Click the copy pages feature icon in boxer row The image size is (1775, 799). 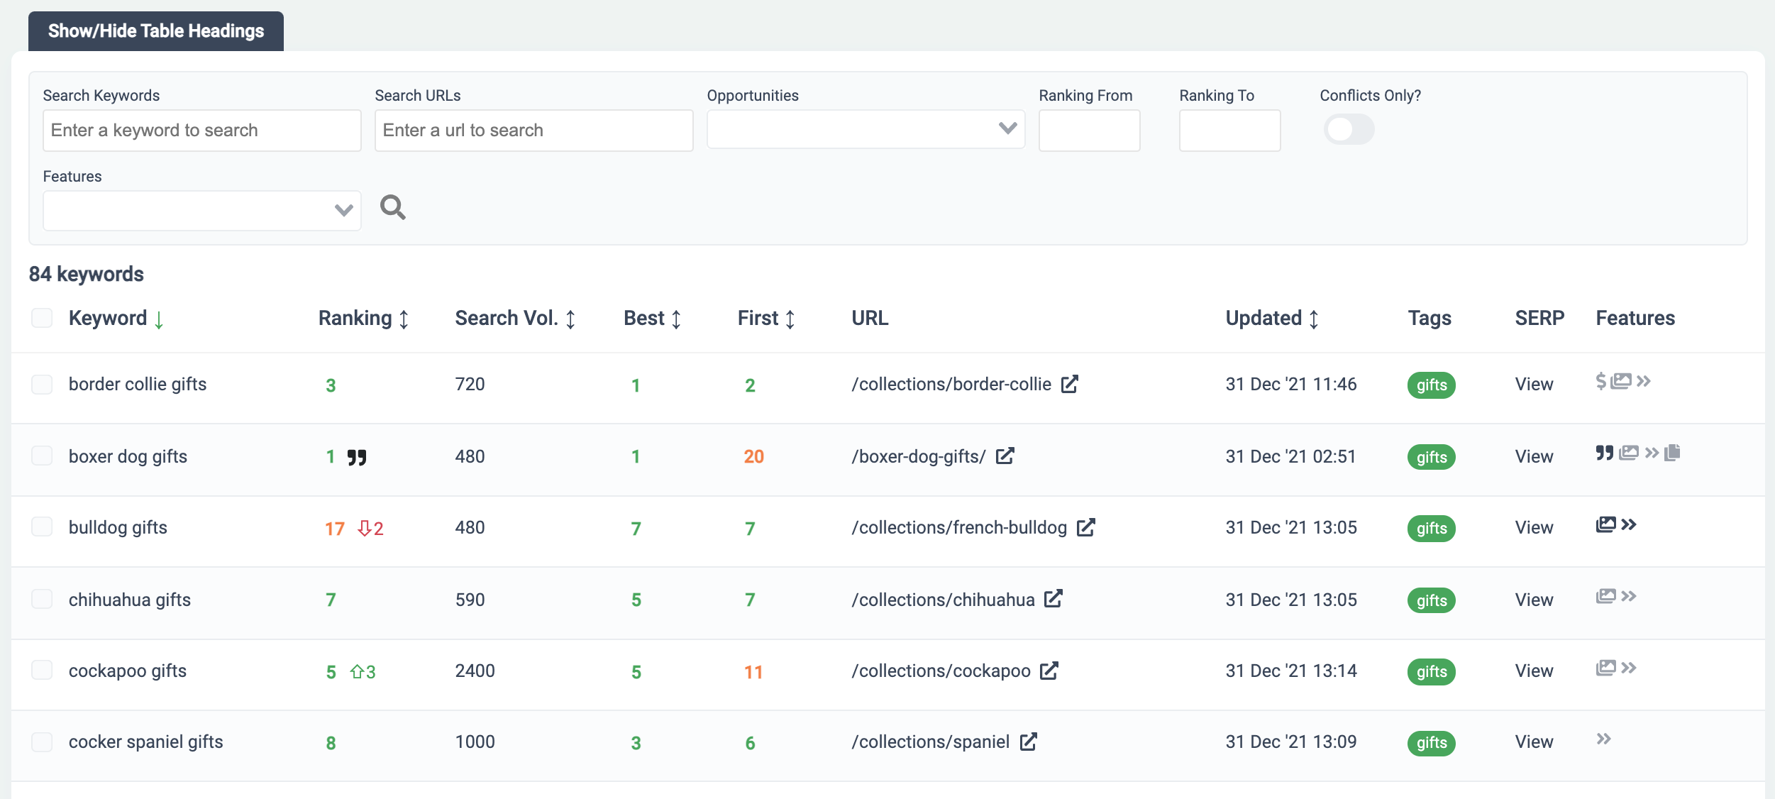point(1672,453)
